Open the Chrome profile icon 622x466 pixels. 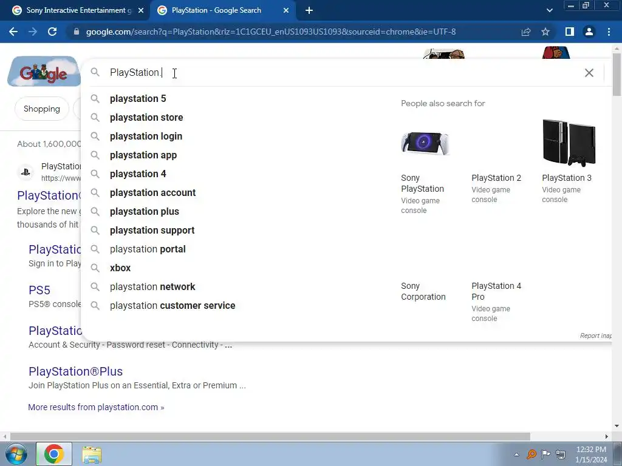[589, 32]
